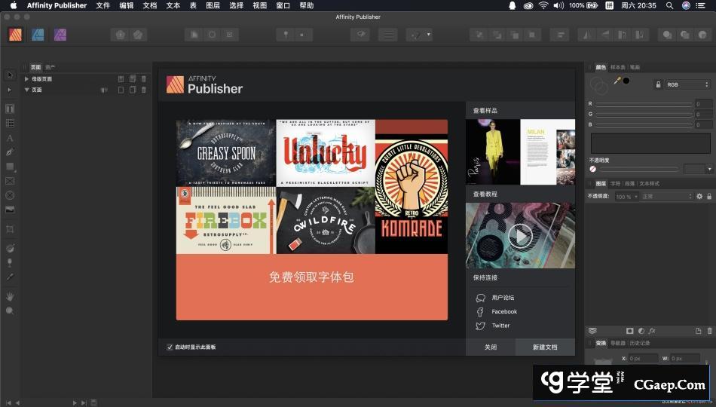Select the Move tool in left toolbar

(10, 75)
